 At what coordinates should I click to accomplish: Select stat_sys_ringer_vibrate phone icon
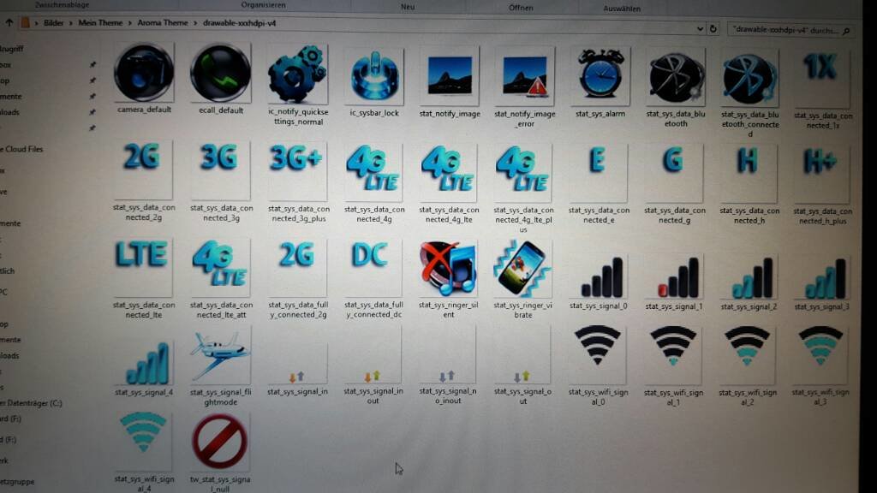coord(522,270)
